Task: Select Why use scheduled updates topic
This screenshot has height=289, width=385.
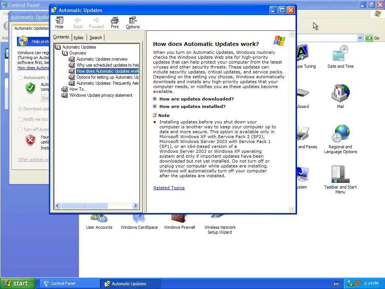Action: click(x=107, y=65)
